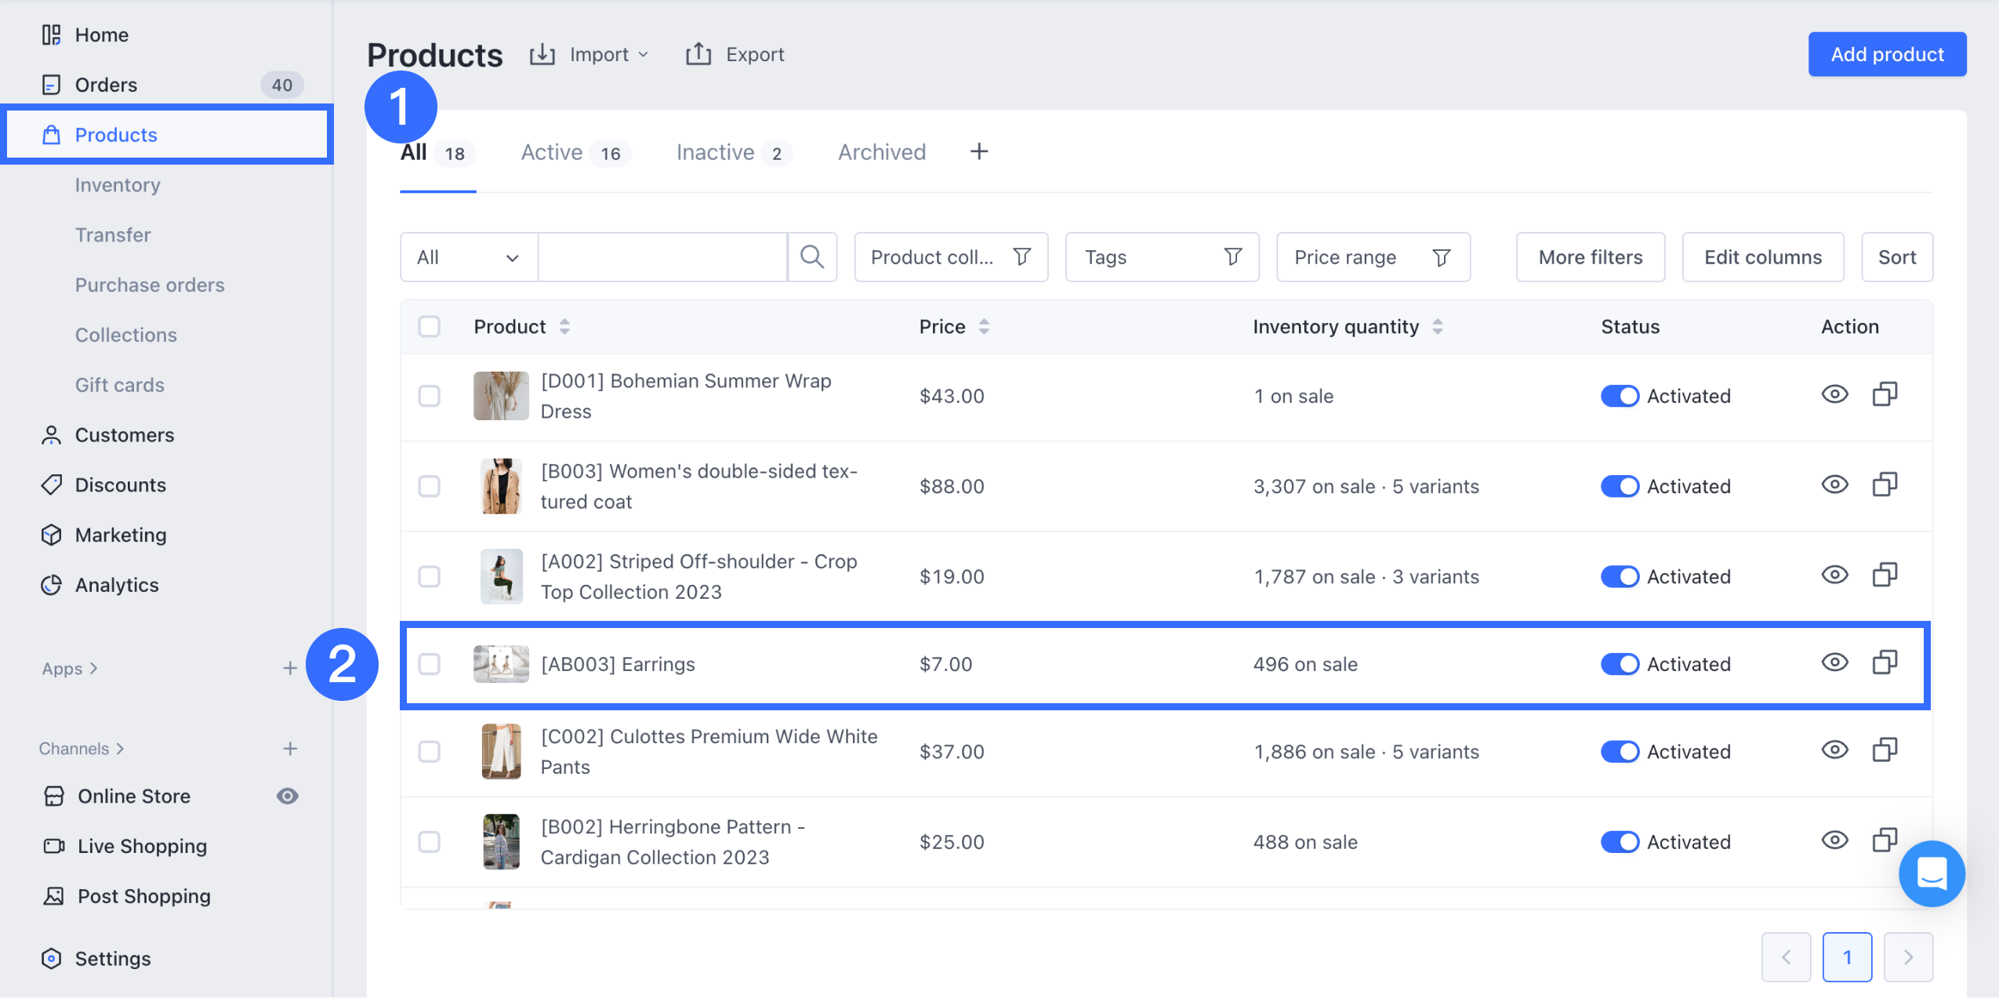The width and height of the screenshot is (1999, 998).
Task: Add a new channel with plus icon
Action: click(x=290, y=749)
